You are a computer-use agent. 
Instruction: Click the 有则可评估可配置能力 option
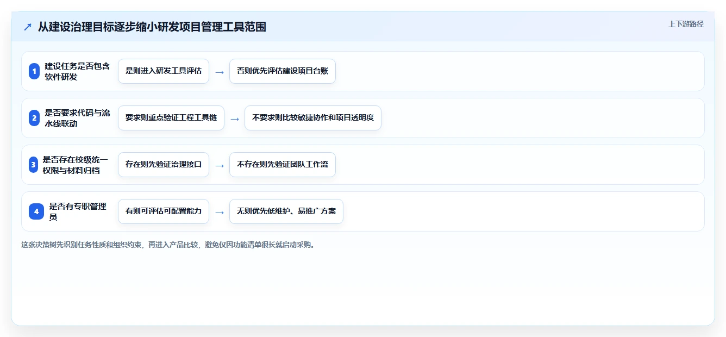[x=164, y=211]
